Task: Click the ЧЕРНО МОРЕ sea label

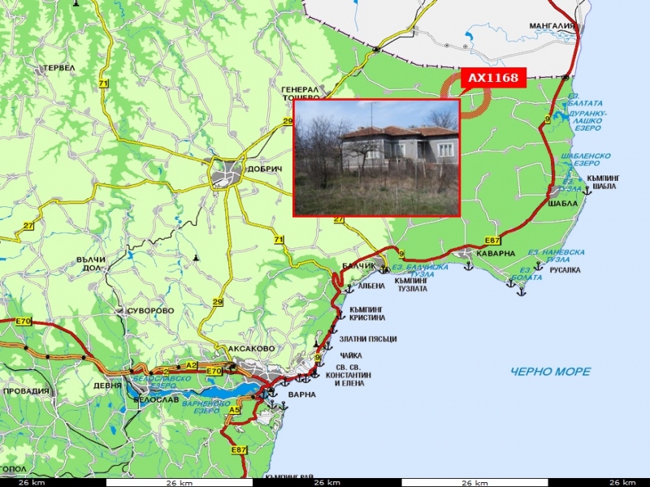Action: pos(550,372)
